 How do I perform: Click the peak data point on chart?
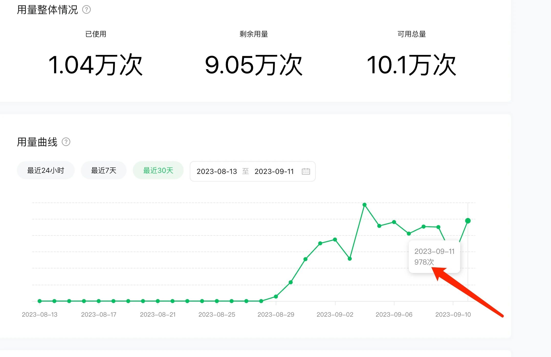pyautogui.click(x=365, y=205)
